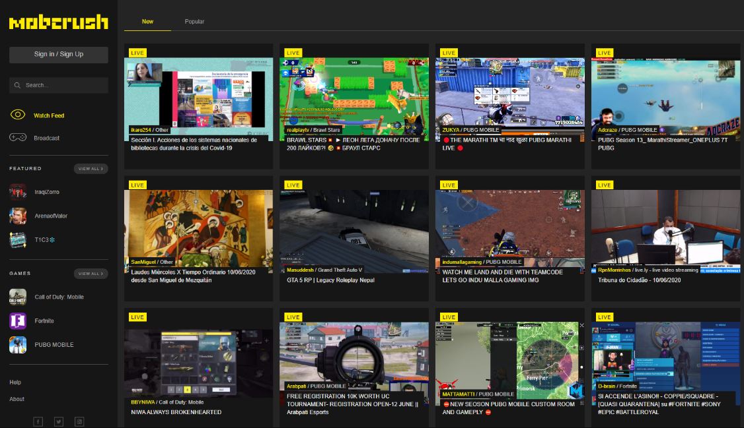
Task: Click title "GTA 5 RP | Legacy Roleplay Nepal"
Action: pos(331,280)
